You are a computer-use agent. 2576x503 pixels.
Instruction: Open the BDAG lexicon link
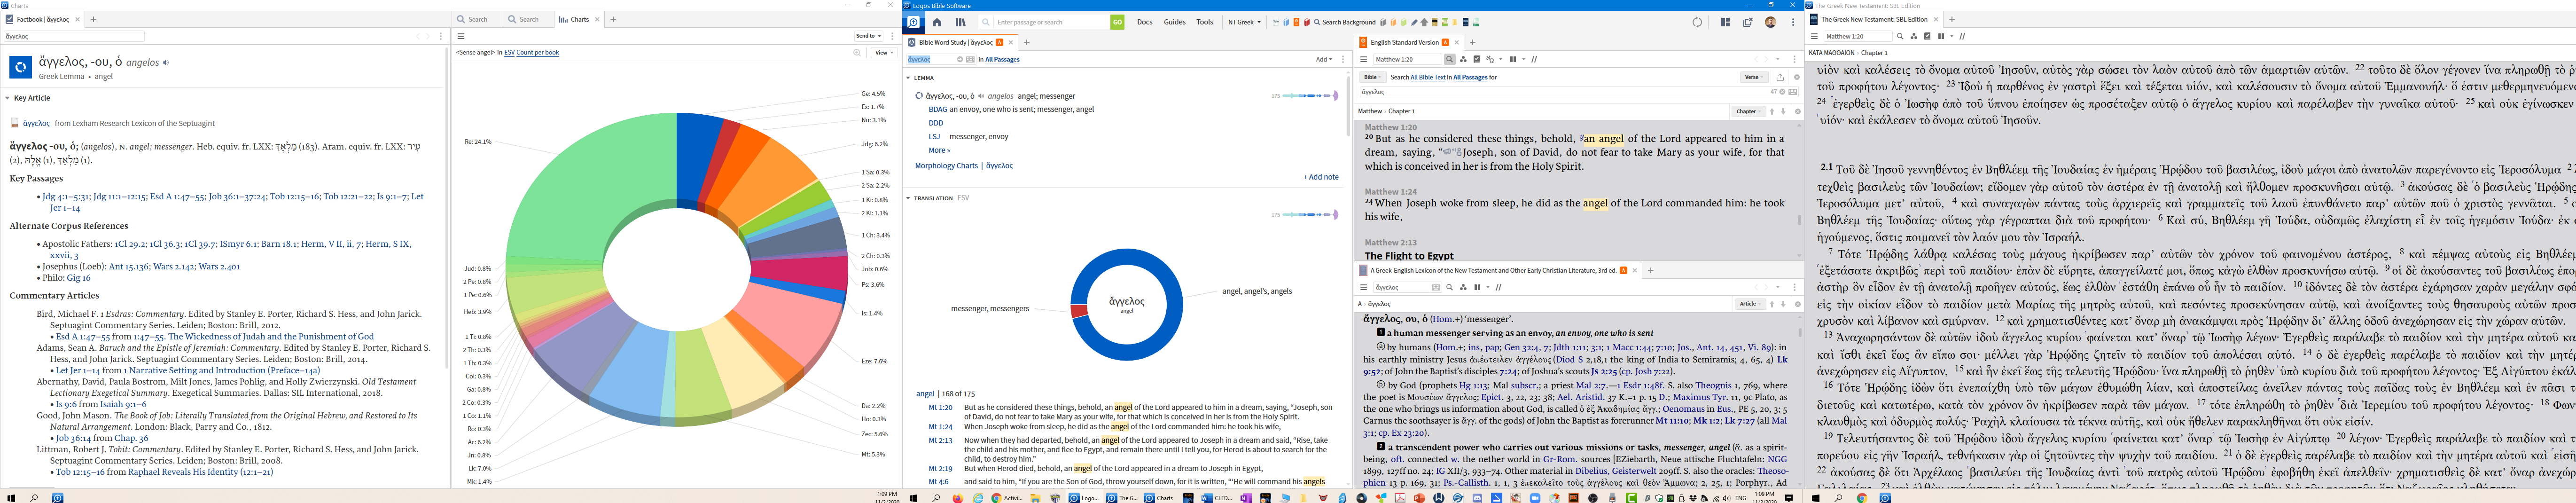coord(937,110)
